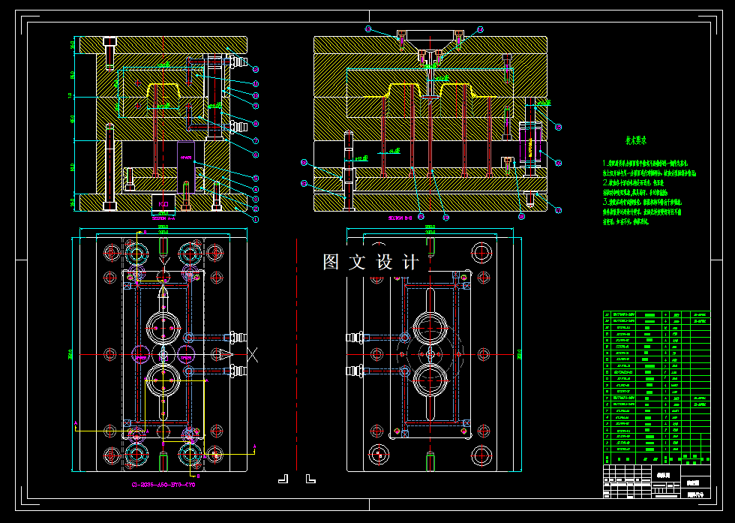Select part balloon number 3
The width and height of the screenshot is (735, 523).
(x=256, y=200)
